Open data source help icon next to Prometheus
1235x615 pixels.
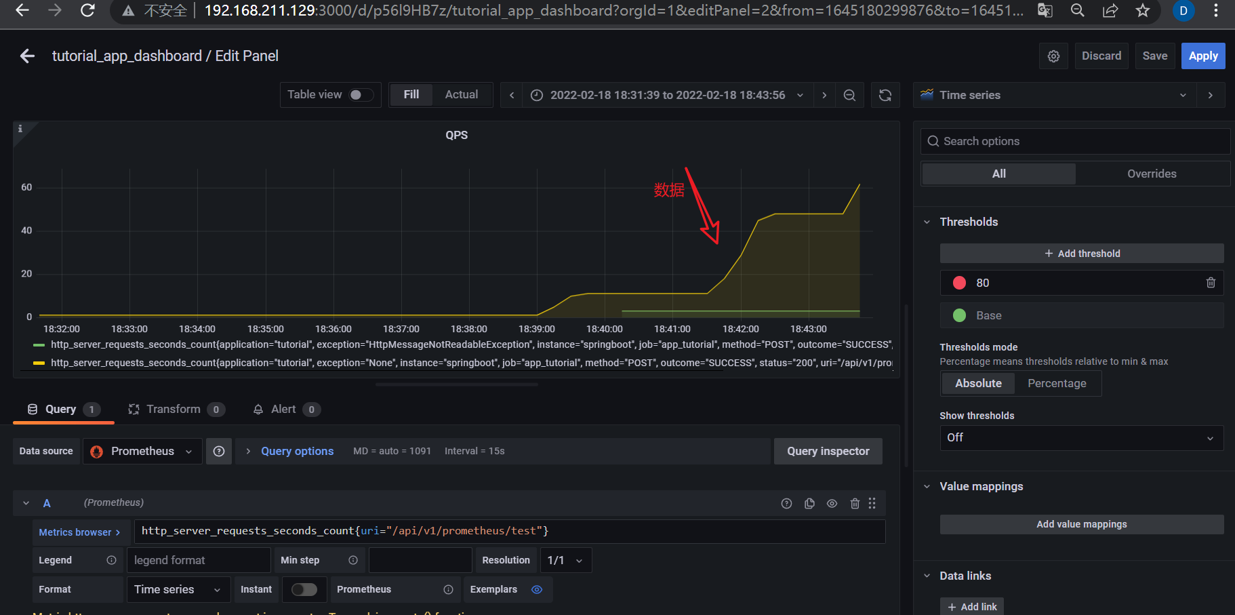tap(219, 451)
